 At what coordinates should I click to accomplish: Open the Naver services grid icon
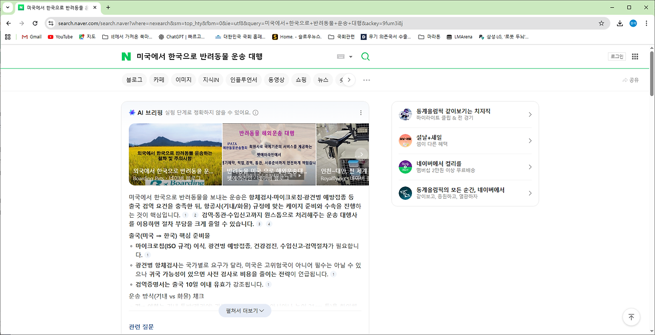point(635,56)
